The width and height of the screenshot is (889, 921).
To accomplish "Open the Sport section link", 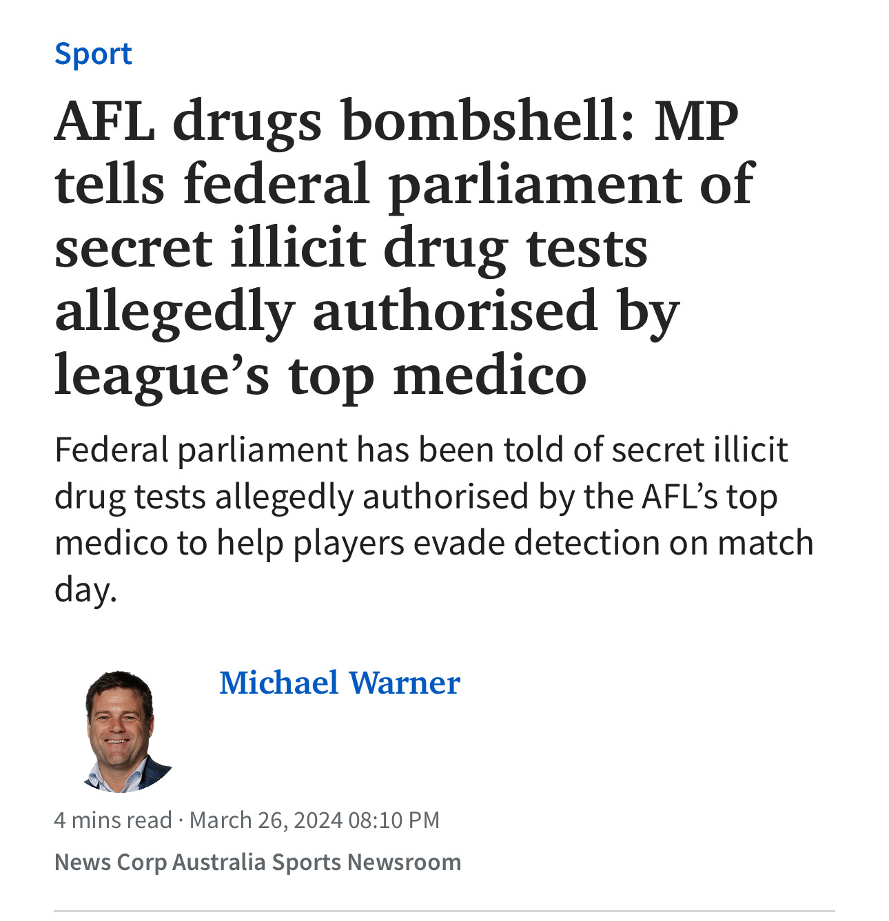I will pos(93,54).
